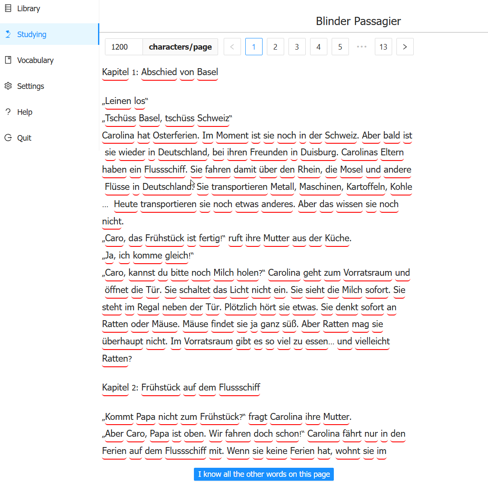Click the Quit logout icon
The width and height of the screenshot is (488, 501).
coord(8,138)
